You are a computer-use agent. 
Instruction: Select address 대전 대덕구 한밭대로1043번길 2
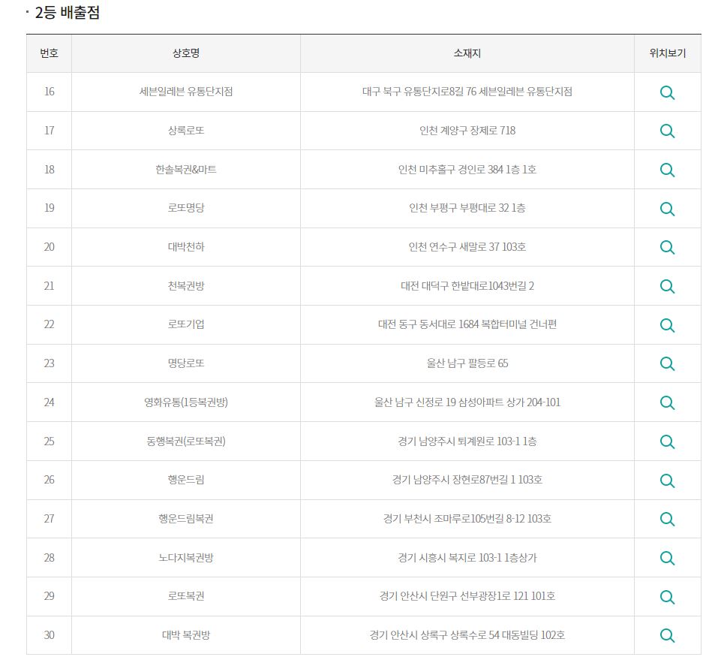pyautogui.click(x=467, y=286)
